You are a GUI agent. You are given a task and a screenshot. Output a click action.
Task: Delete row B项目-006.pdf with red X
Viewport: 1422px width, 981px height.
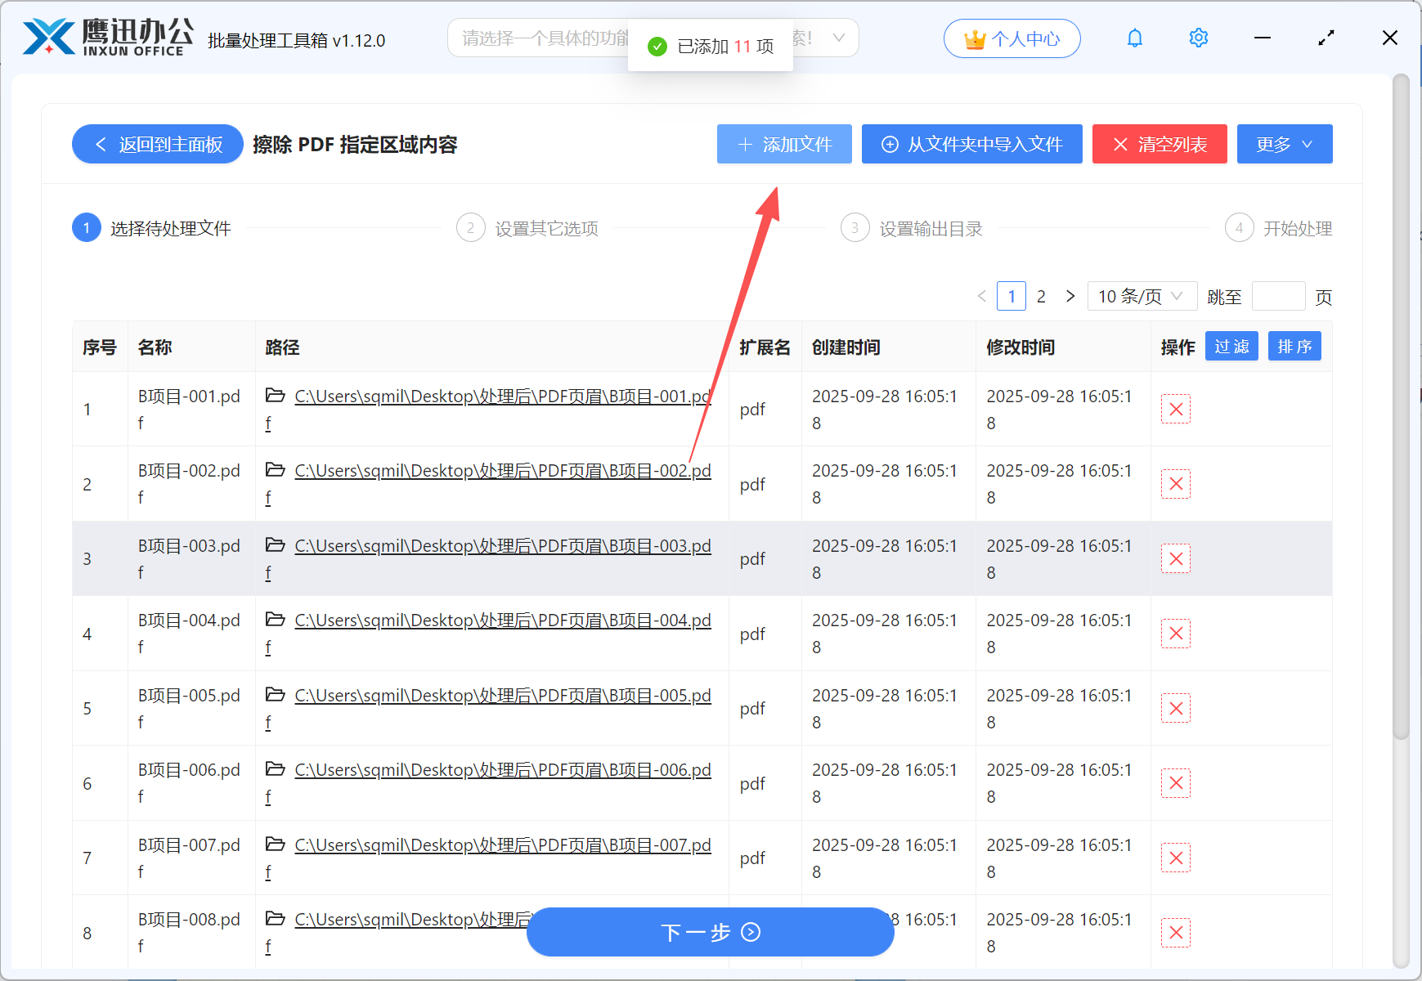[x=1176, y=783]
